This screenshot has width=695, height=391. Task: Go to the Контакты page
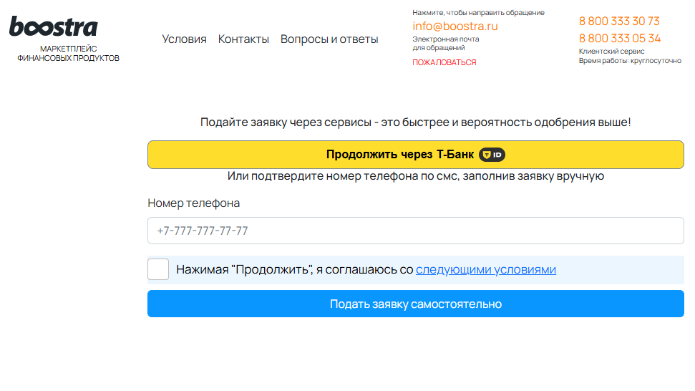[243, 39]
